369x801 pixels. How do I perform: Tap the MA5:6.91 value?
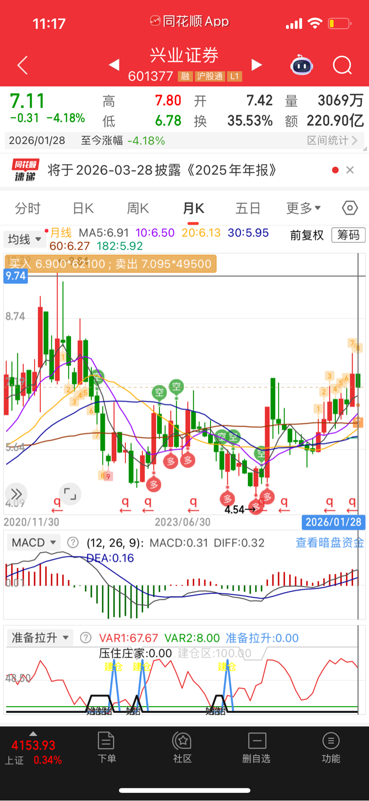104,233
